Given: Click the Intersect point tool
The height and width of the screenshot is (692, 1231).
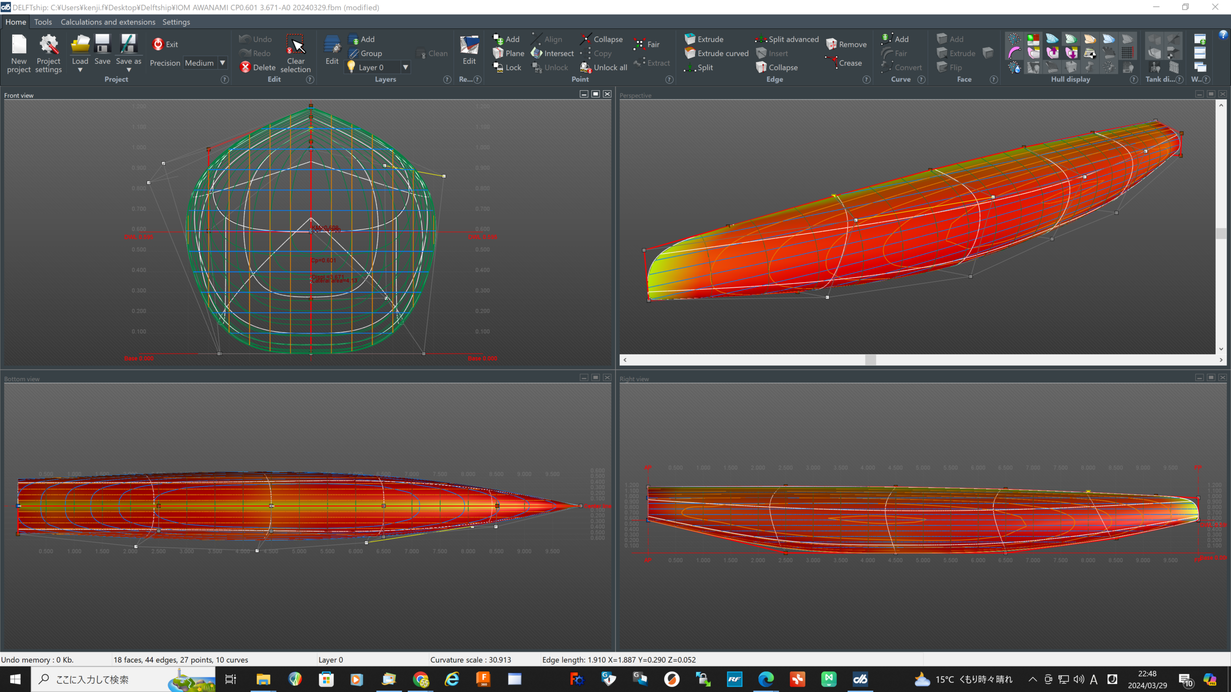Looking at the screenshot, I should tap(553, 53).
